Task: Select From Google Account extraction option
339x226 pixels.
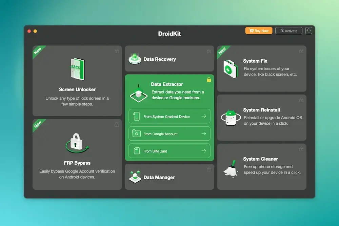Action: 169,133
